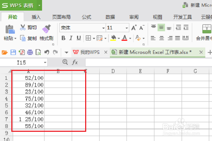Open the 页面布局 (Page Layout) tab
Viewport: 212px width, 141px height.
pos(61,17)
